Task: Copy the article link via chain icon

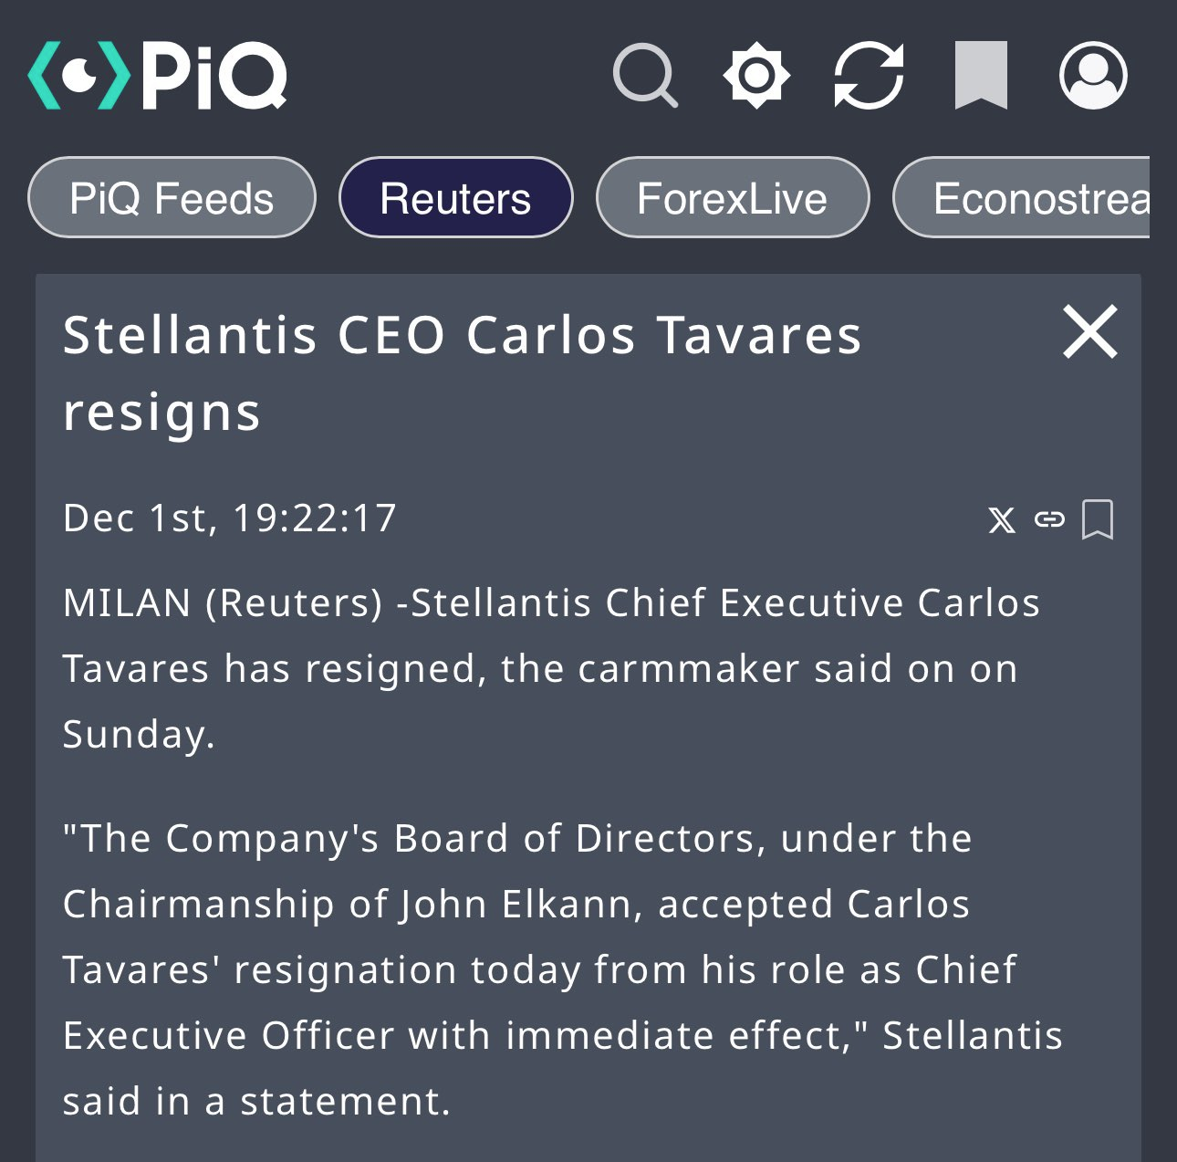Action: coord(1049,519)
